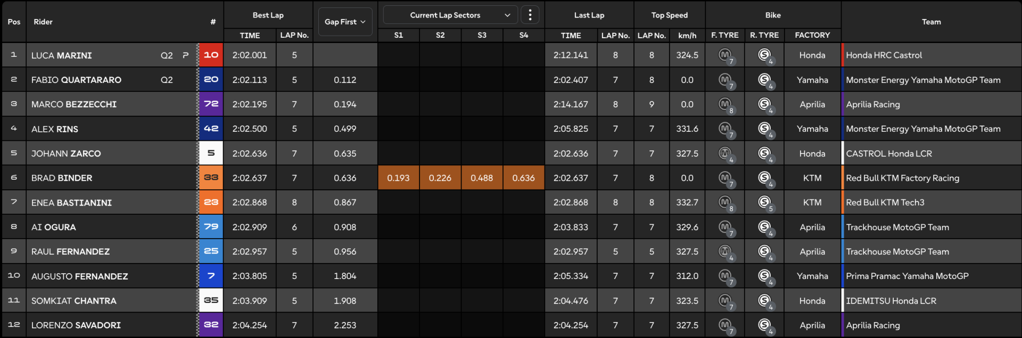The image size is (1022, 338).
Task: Click rider name AI OGURA
Action: tap(53, 227)
